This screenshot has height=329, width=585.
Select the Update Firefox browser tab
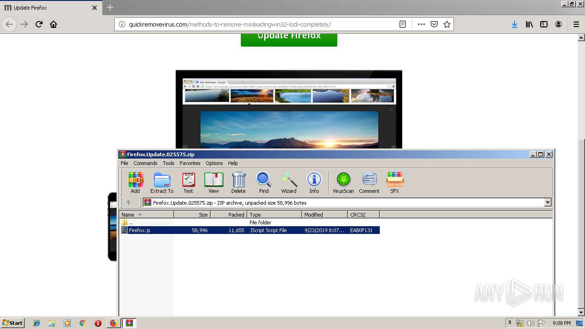coord(51,8)
